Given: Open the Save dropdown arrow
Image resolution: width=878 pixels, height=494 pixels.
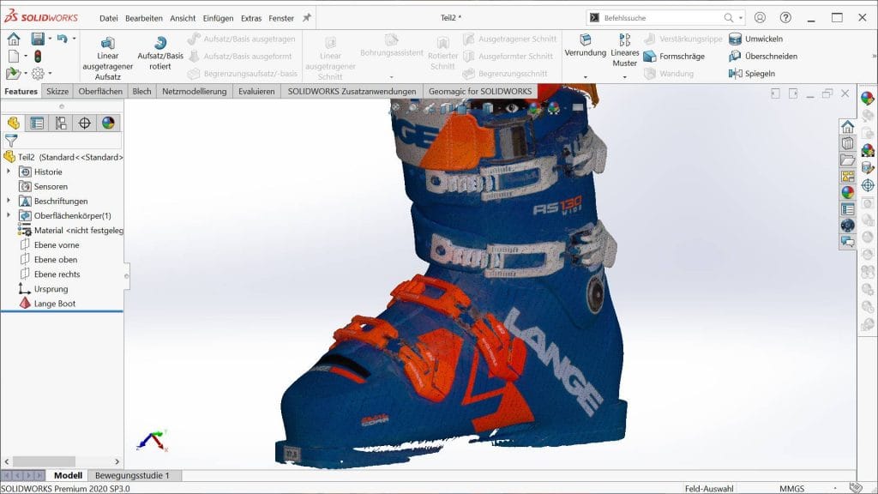Looking at the screenshot, I should 50,39.
